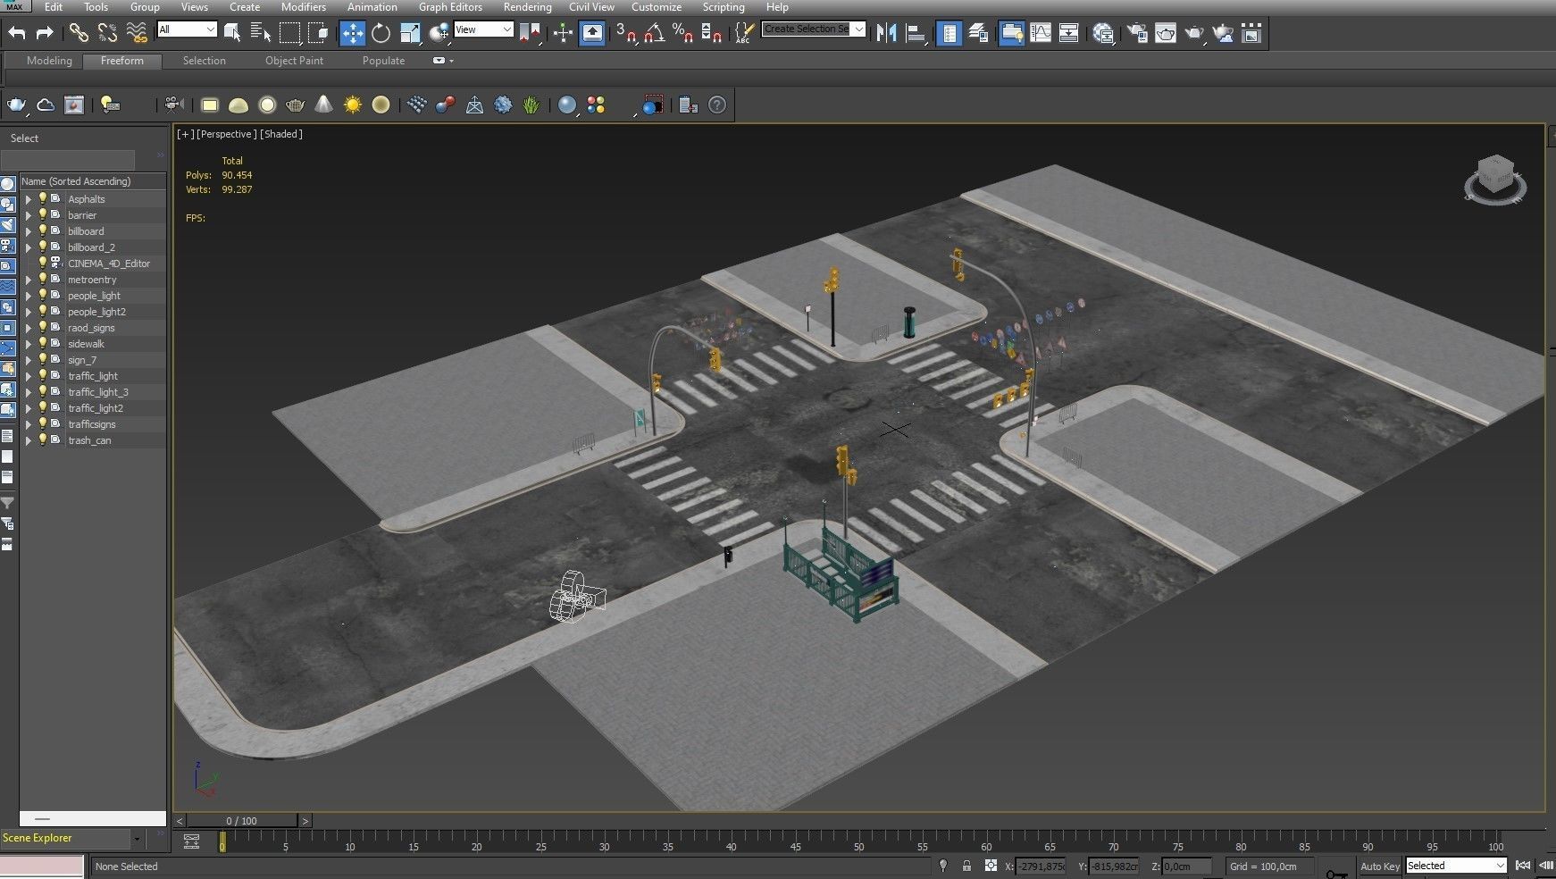
Task: Toggle the trash_can lightbulb visibility icon
Action: click(42, 440)
